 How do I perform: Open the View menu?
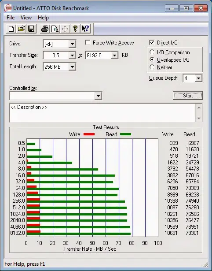pos(26,18)
